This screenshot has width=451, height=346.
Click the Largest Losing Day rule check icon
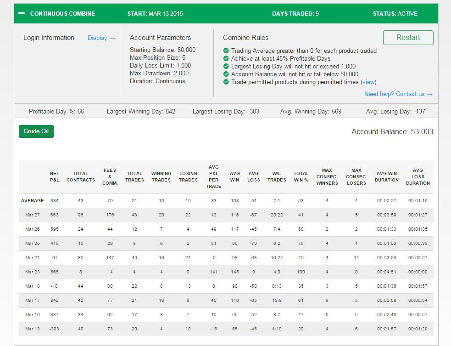[x=226, y=66]
